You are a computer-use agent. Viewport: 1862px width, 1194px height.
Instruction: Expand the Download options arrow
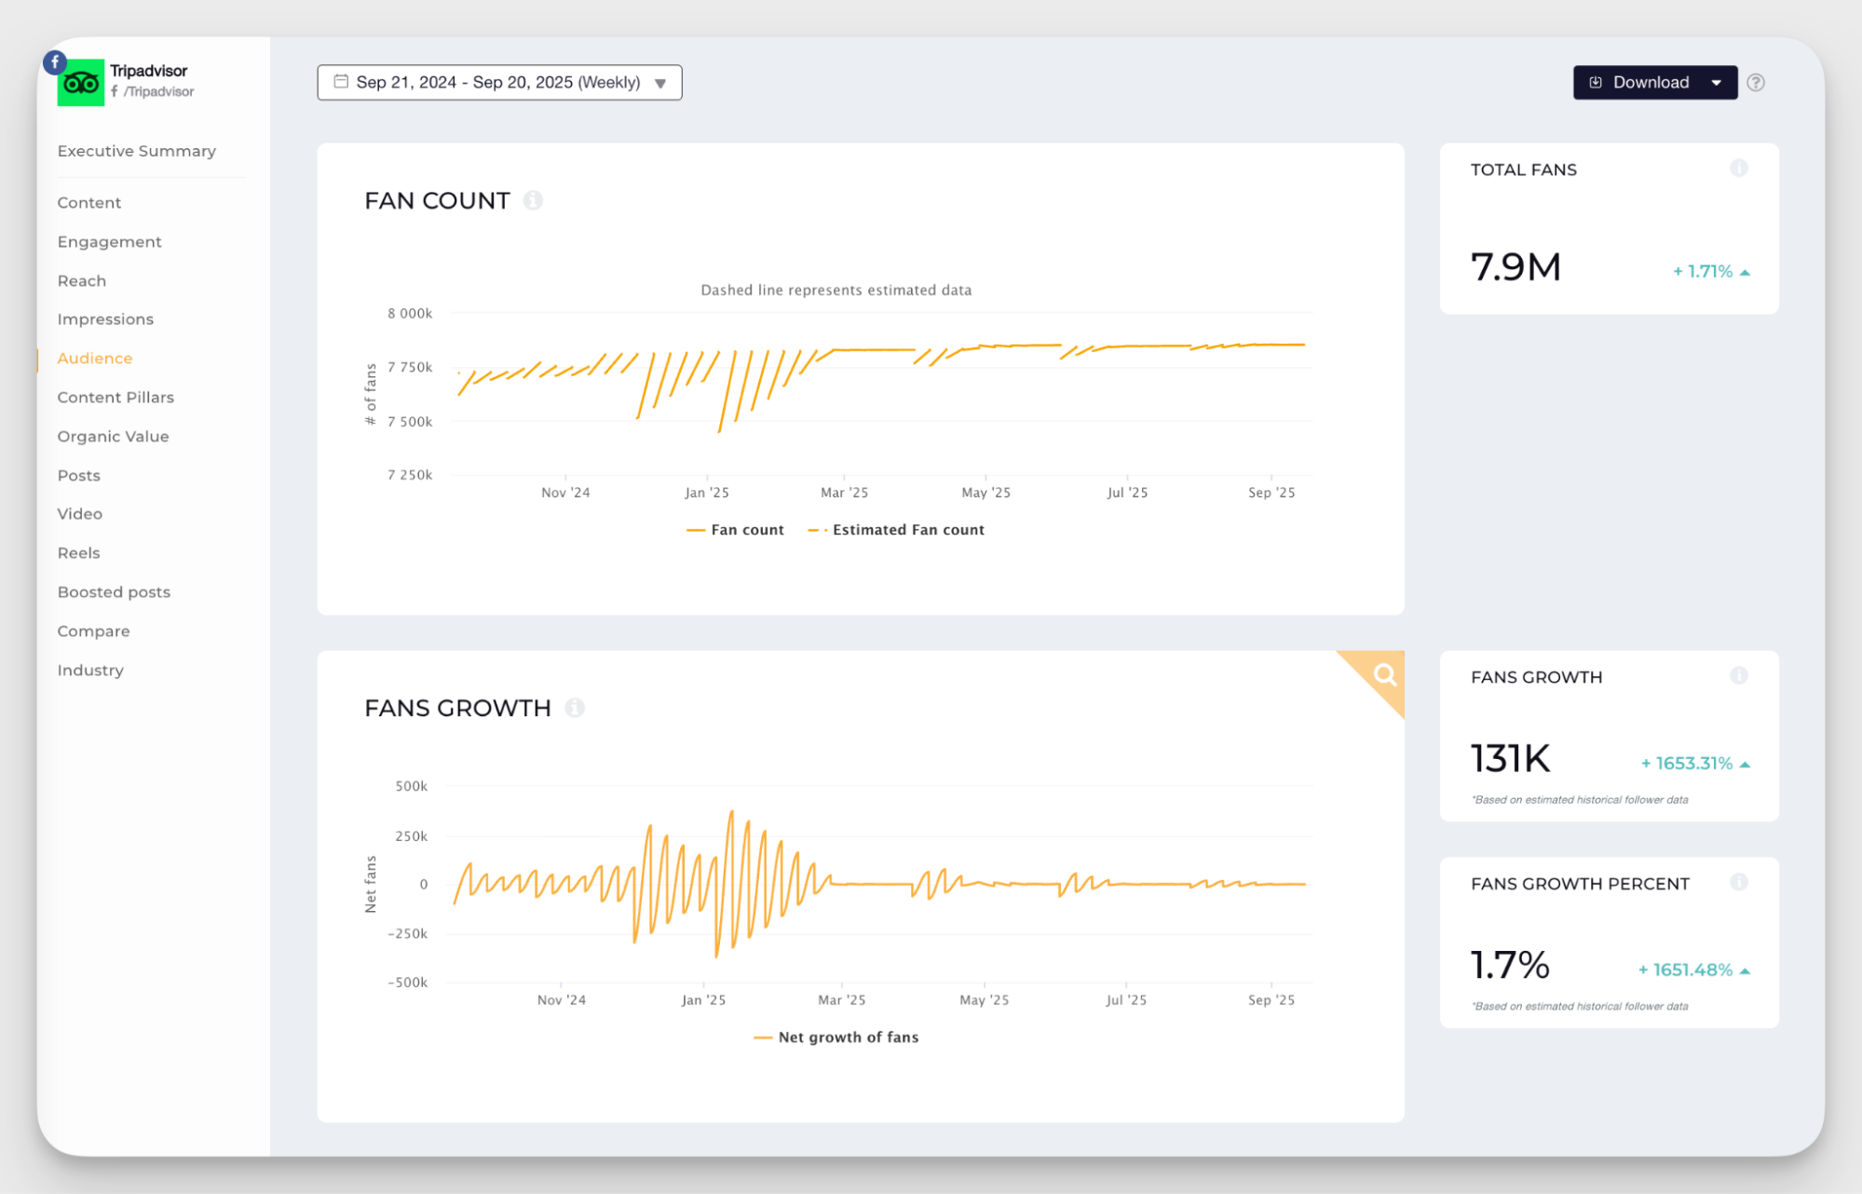point(1716,83)
